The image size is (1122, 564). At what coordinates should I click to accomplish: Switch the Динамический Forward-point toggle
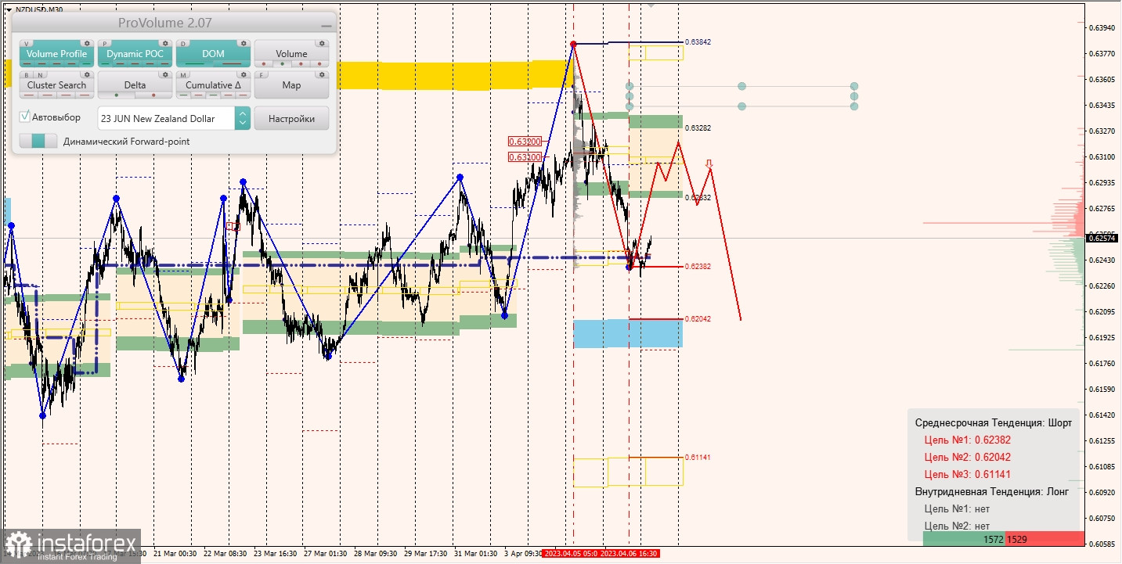tap(38, 142)
